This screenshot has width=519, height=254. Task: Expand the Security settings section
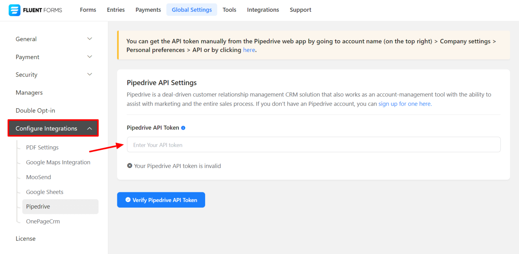click(53, 75)
